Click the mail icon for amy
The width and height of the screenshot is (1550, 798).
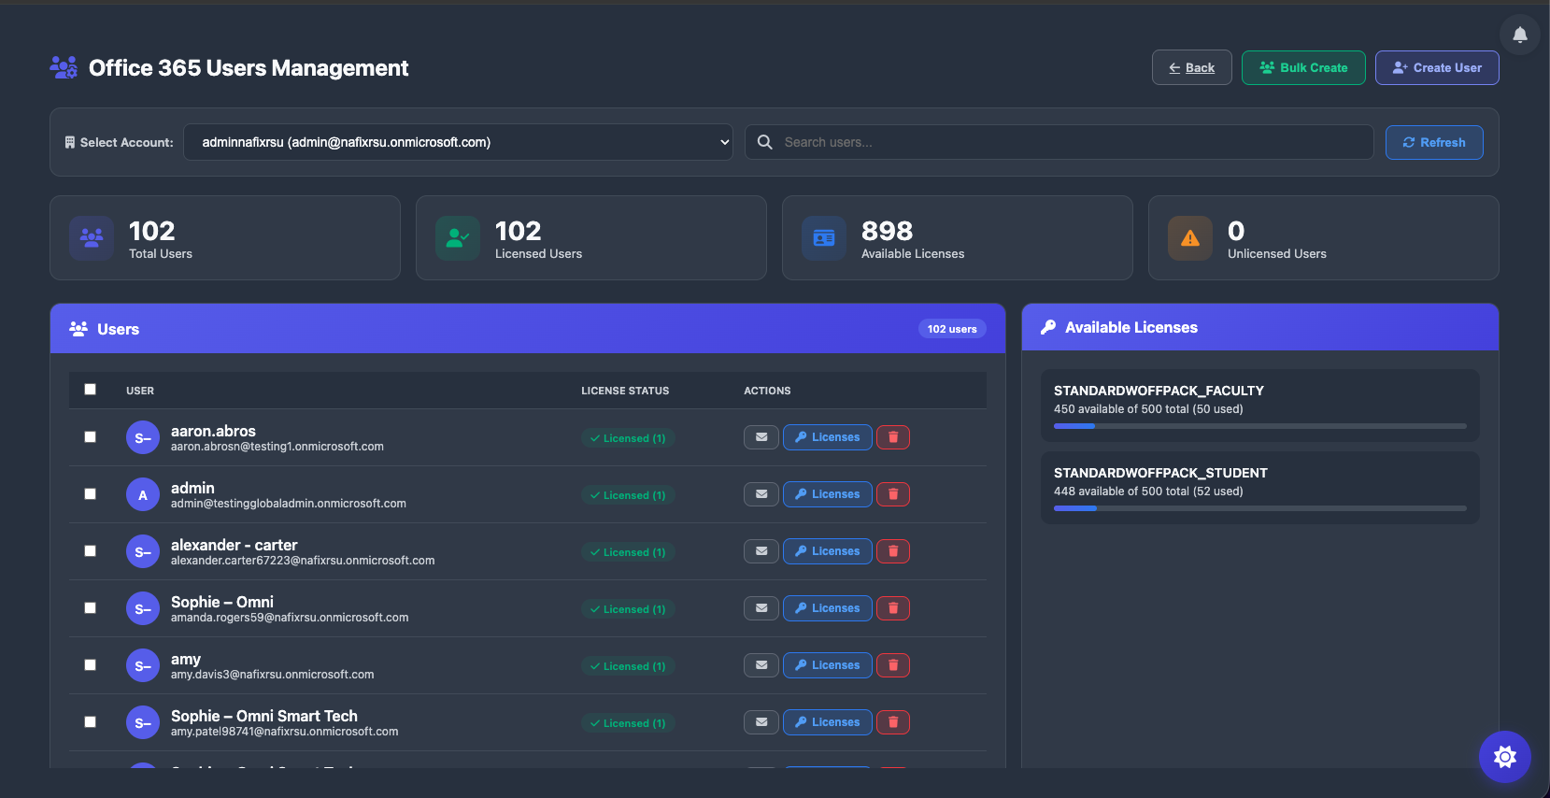(761, 665)
